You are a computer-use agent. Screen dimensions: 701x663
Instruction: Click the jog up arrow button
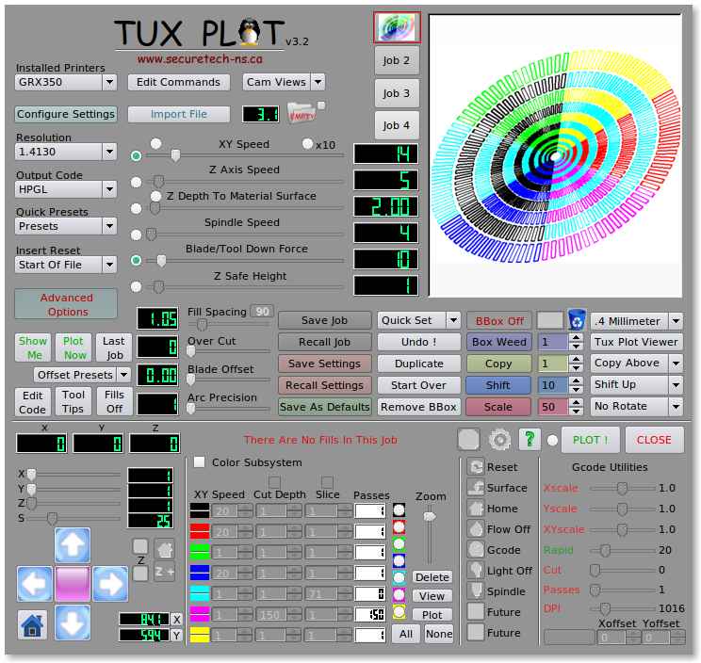(73, 545)
